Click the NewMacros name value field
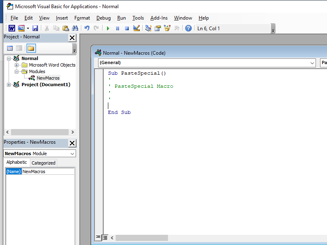 point(48,171)
